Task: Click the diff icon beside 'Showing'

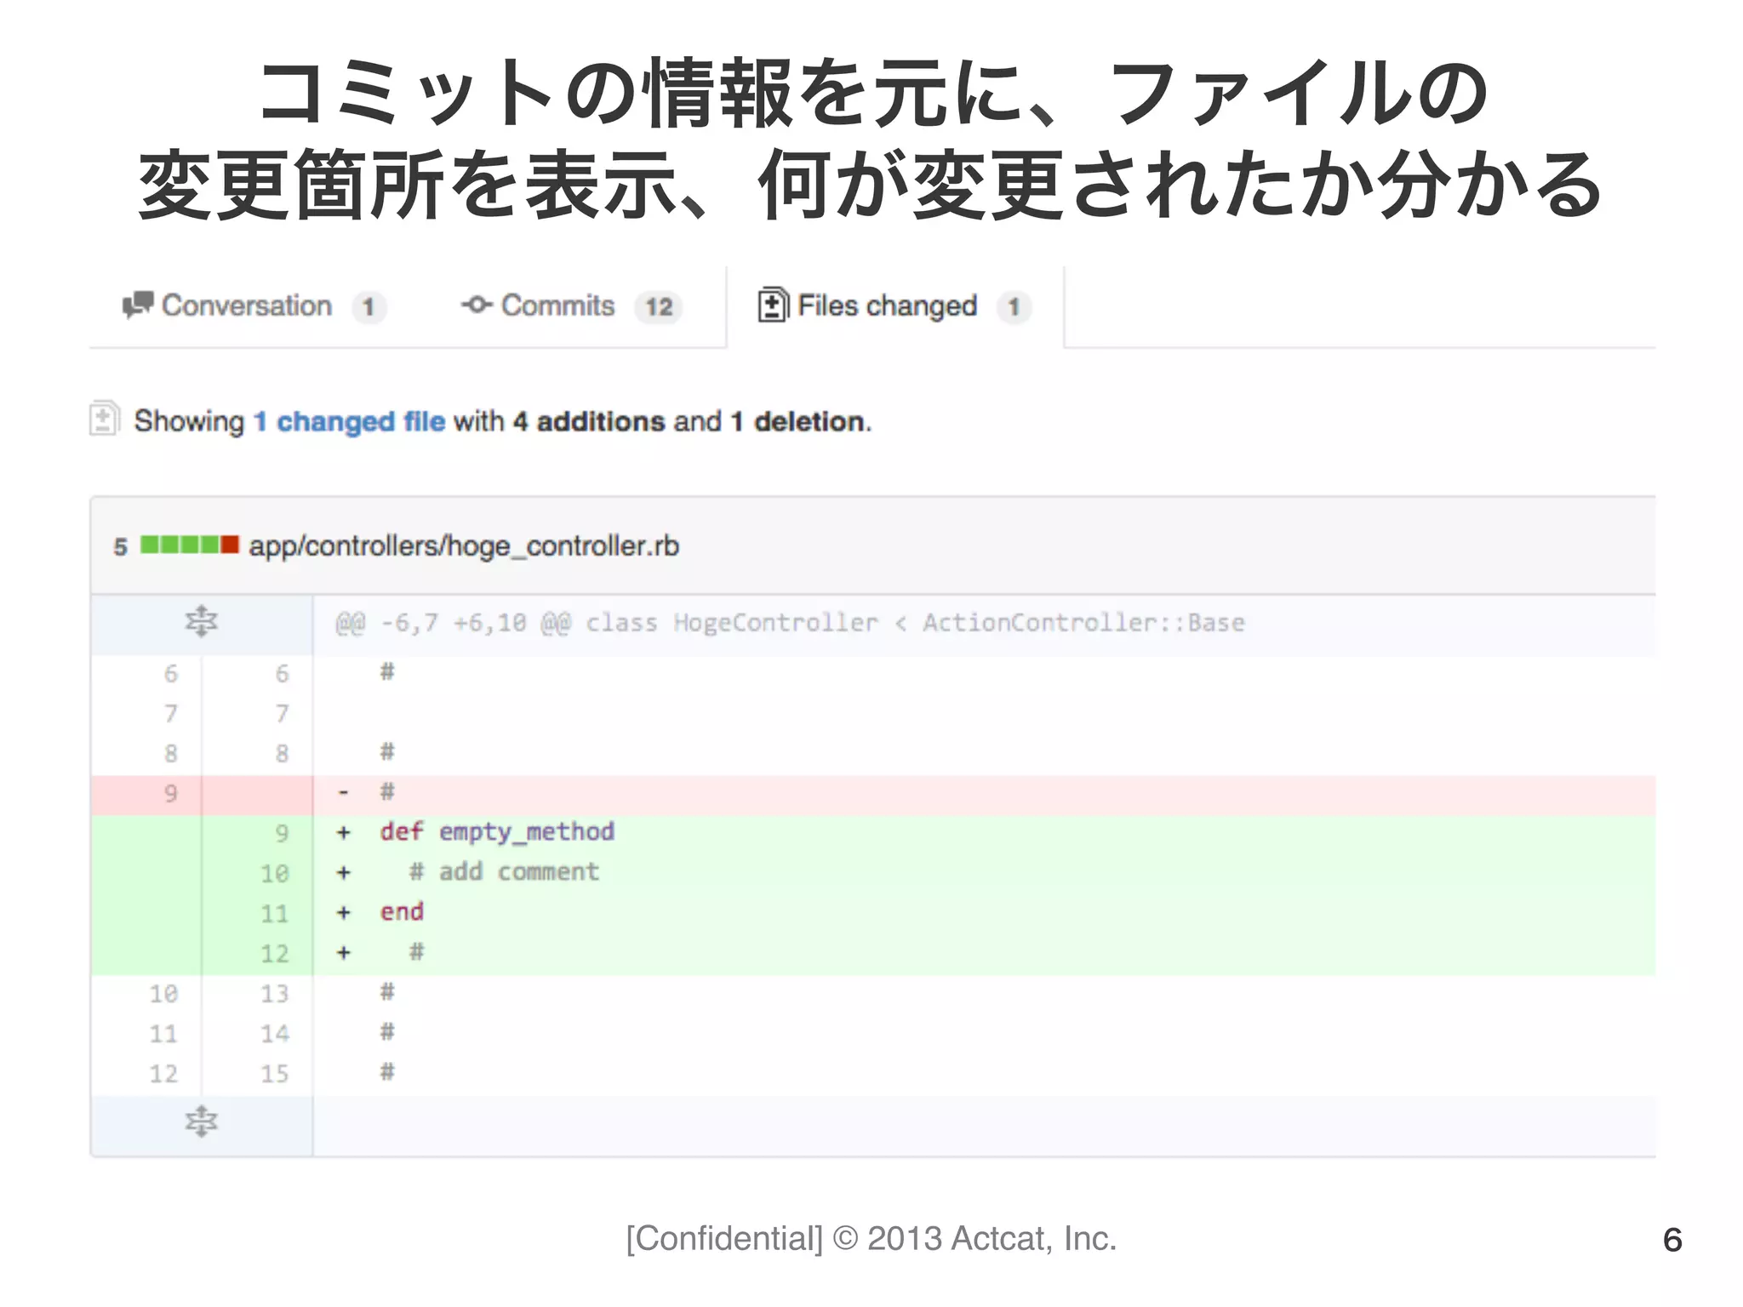Action: [105, 419]
